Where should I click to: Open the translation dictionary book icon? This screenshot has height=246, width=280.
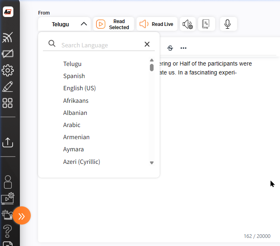[x=206, y=24]
